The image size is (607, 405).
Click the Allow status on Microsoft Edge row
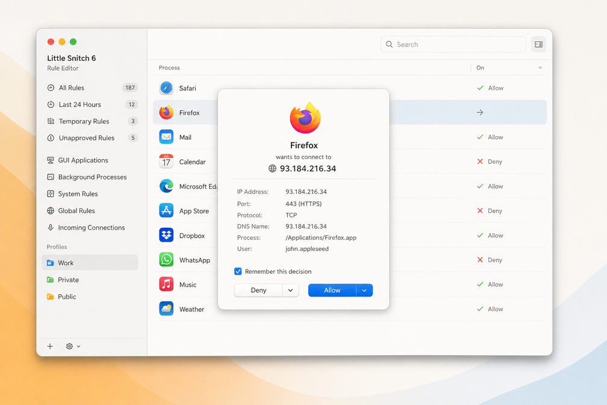(x=496, y=186)
